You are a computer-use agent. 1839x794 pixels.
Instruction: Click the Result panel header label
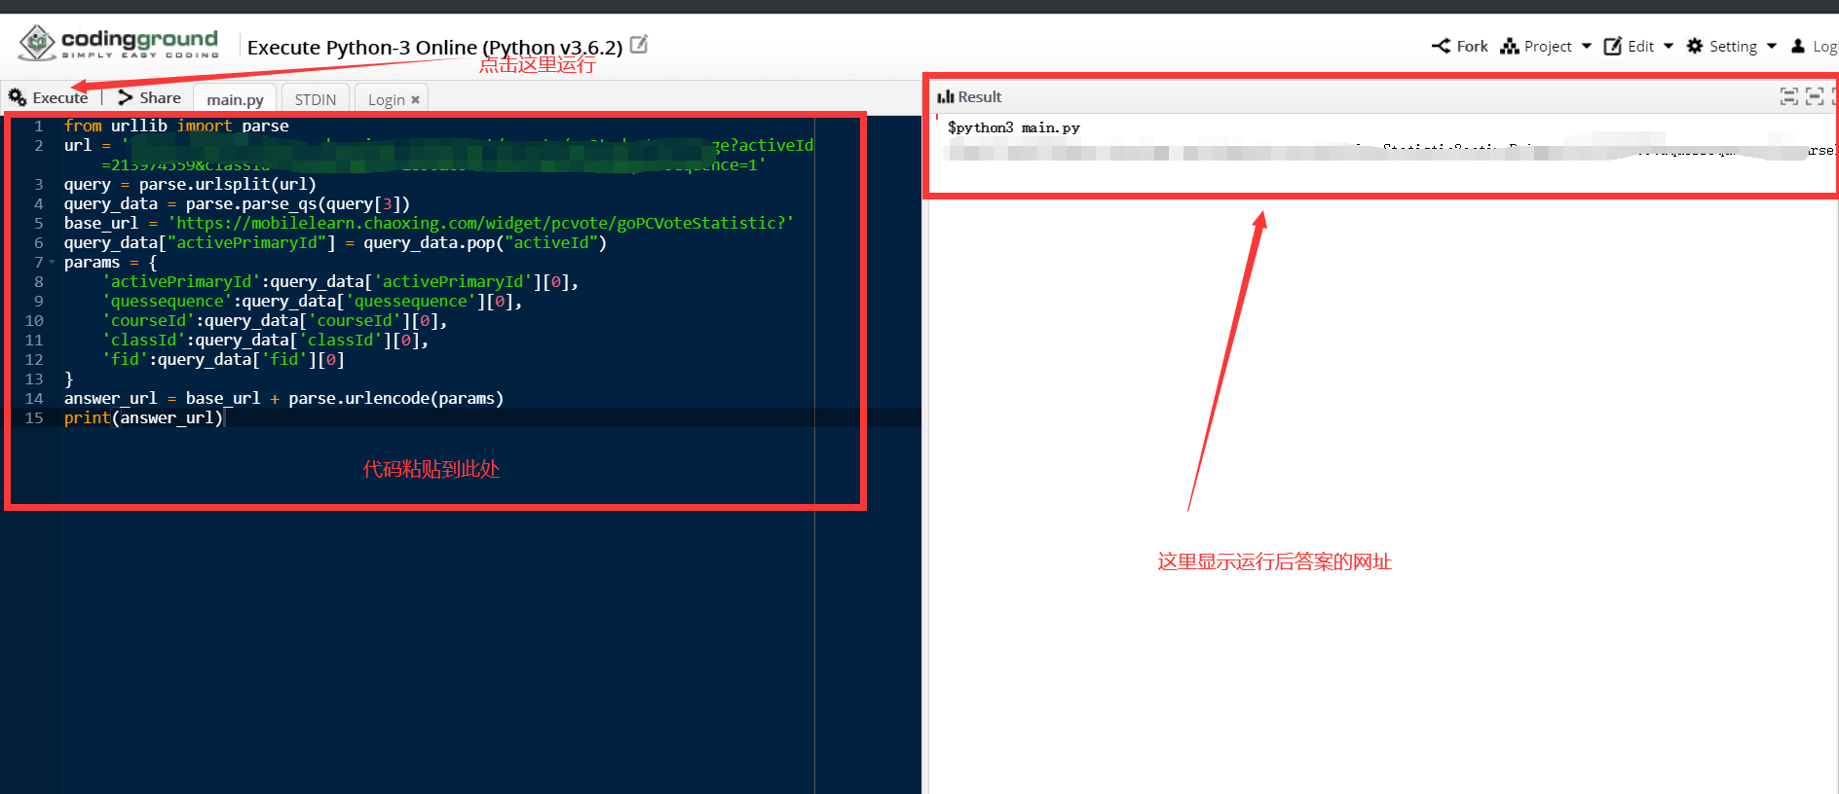click(979, 96)
